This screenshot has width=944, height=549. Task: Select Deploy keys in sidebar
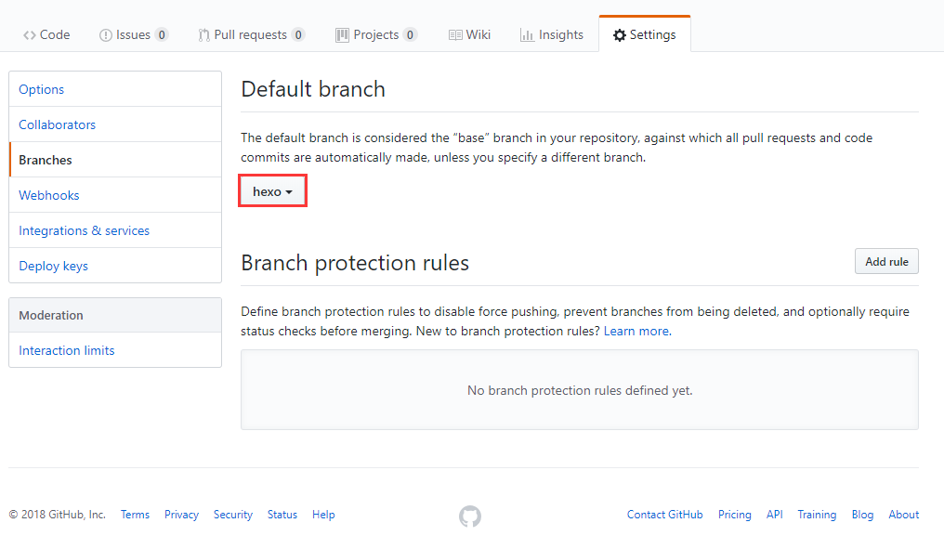pyautogui.click(x=53, y=266)
